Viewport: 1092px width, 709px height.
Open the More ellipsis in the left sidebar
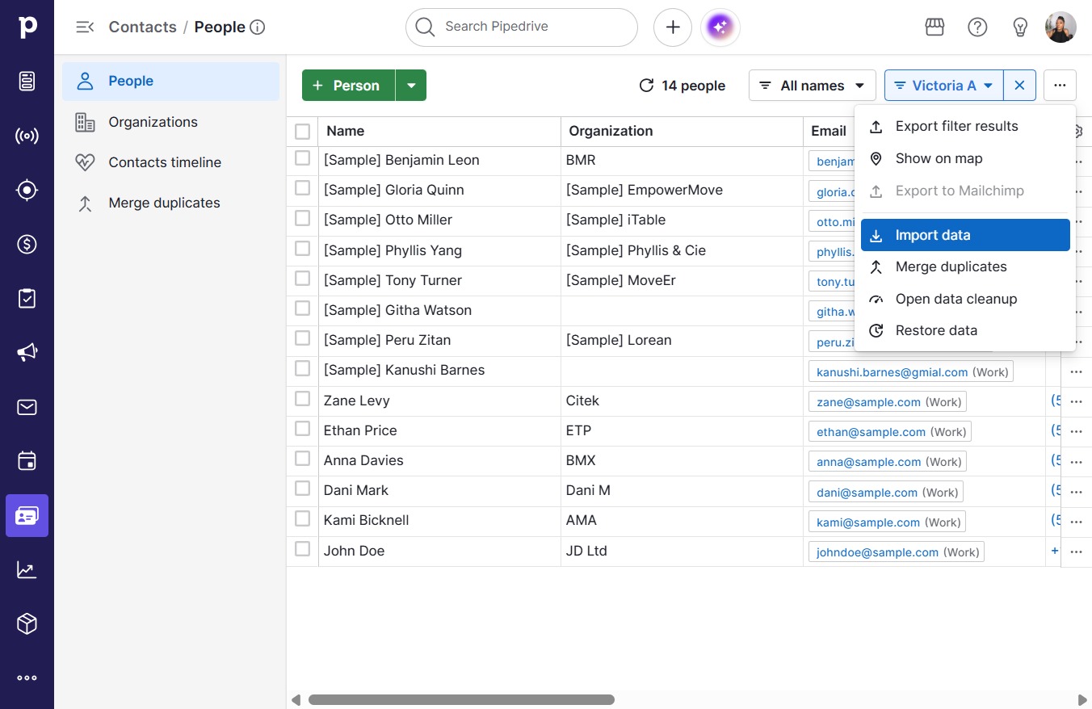(27, 678)
